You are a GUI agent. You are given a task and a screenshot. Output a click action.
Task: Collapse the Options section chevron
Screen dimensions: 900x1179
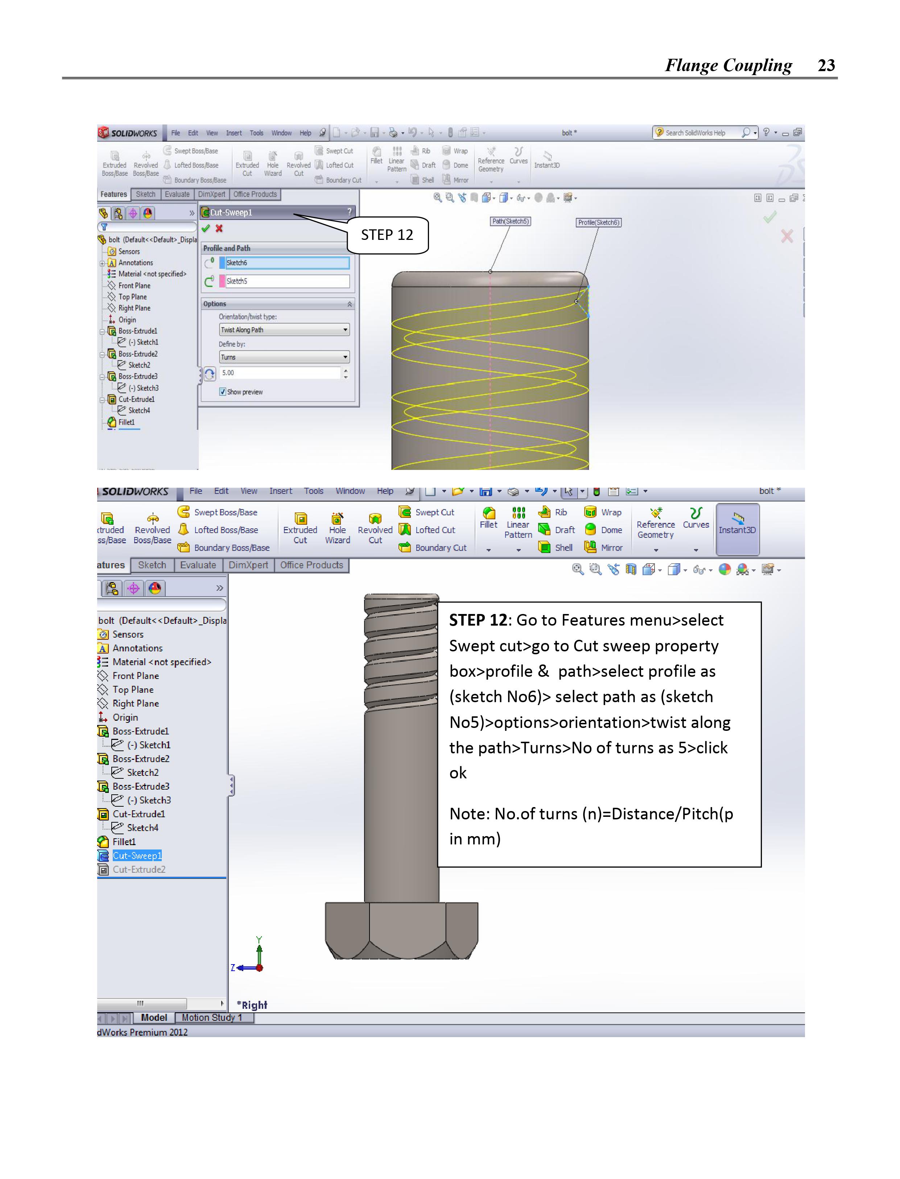pos(350,304)
